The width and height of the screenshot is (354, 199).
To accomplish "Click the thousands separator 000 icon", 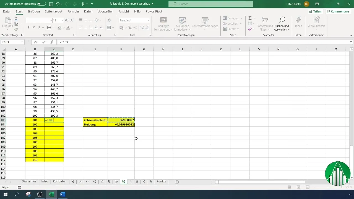I will pos(135,28).
